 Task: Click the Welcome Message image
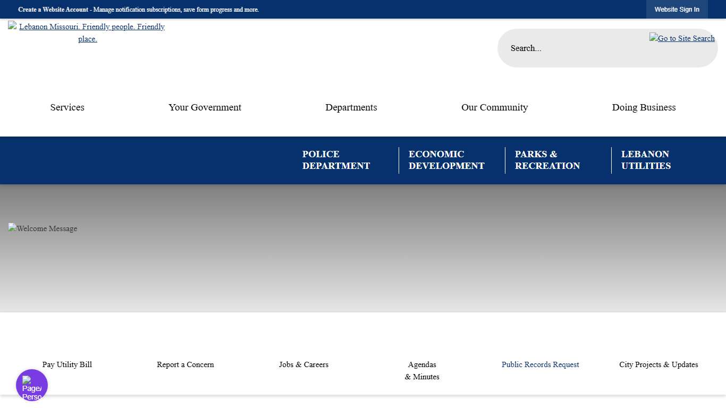click(43, 228)
